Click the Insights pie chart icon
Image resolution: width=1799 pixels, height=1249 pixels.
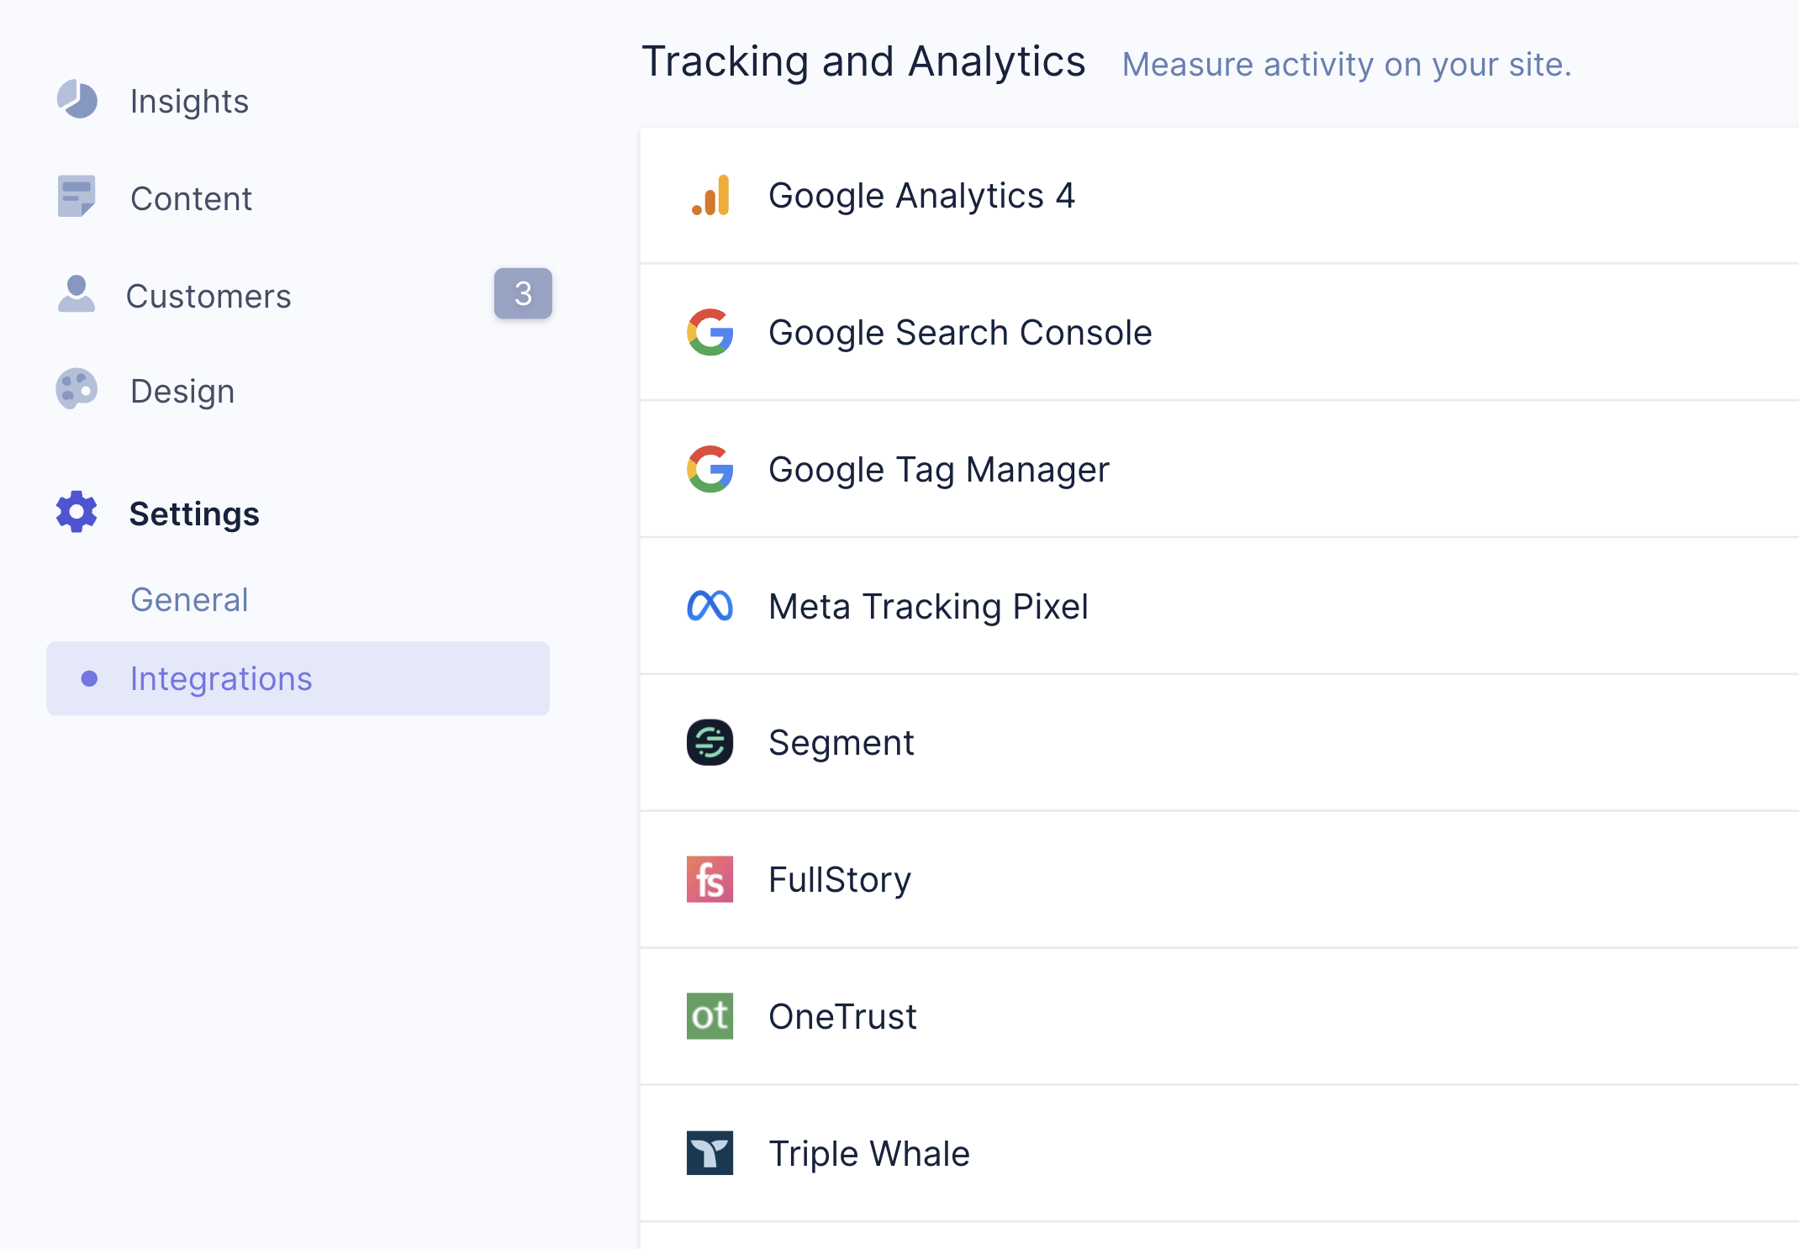[76, 100]
